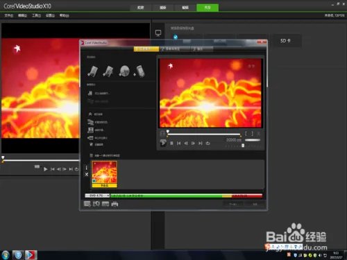Click the stop button in dialog preview

pyautogui.click(x=171, y=144)
